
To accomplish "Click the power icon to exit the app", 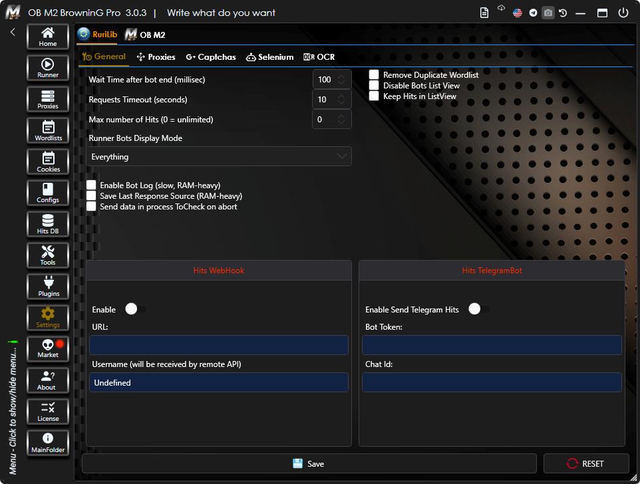I will (x=623, y=13).
